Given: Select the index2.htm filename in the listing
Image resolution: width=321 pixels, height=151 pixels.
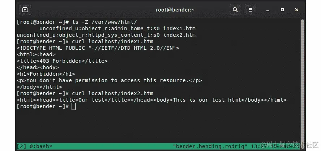Looking at the screenshot, I should click(179, 35).
